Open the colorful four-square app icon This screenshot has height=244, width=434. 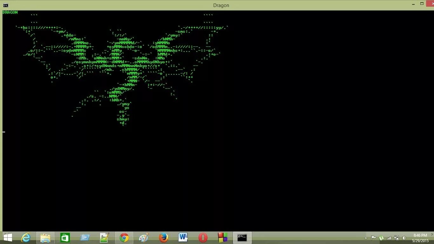pyautogui.click(x=223, y=237)
